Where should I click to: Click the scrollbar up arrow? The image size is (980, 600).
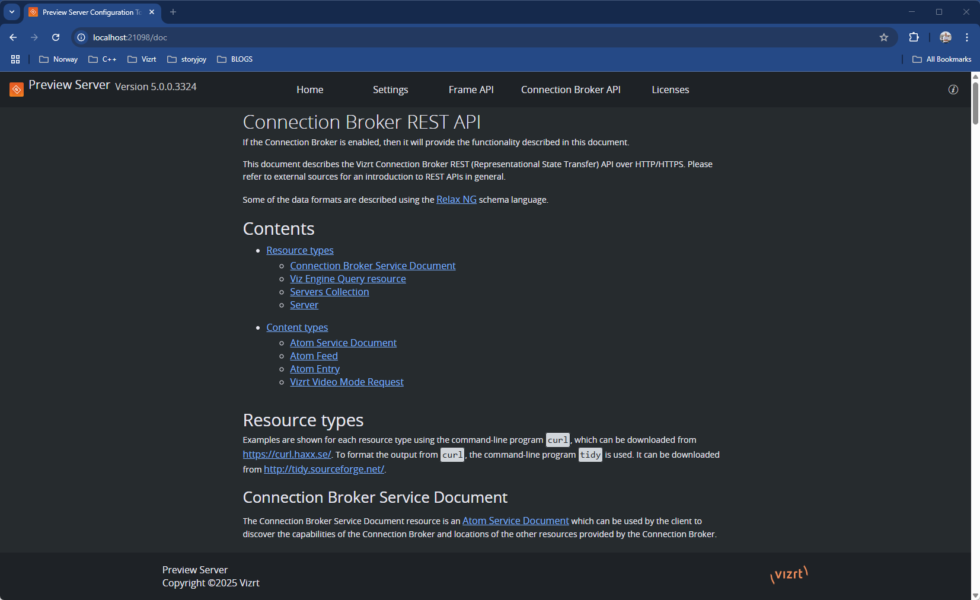(975, 76)
